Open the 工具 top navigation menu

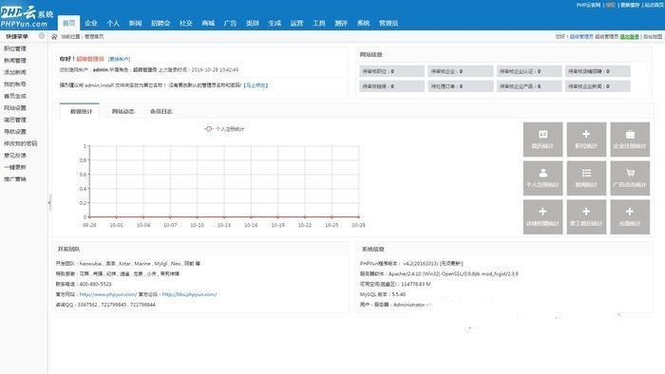coord(319,24)
